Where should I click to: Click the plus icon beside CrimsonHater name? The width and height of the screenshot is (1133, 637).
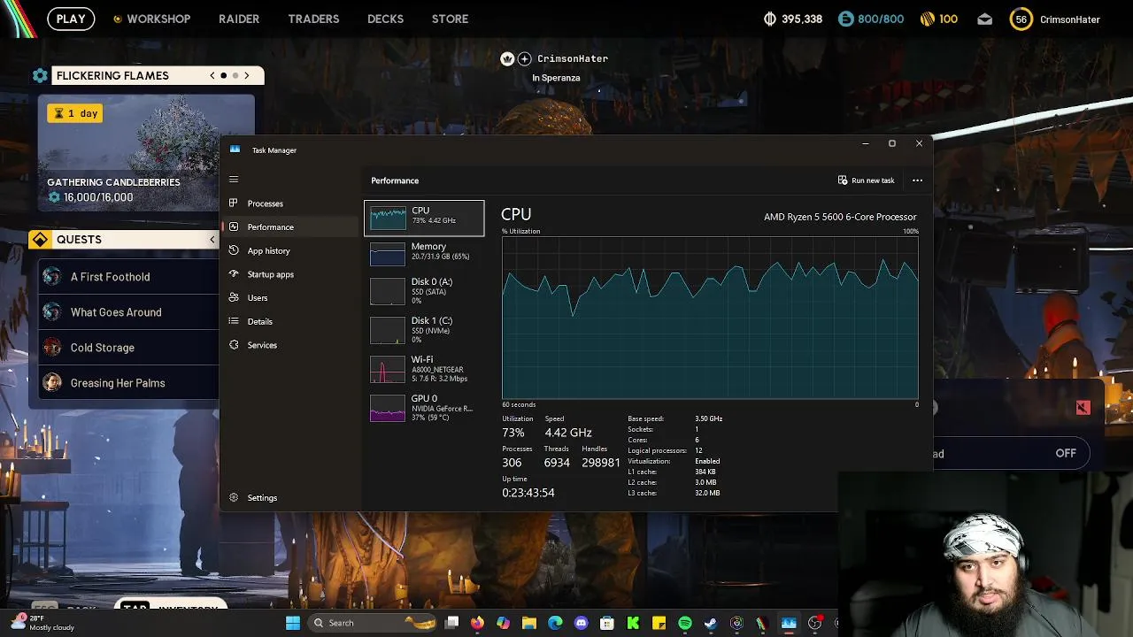[524, 58]
